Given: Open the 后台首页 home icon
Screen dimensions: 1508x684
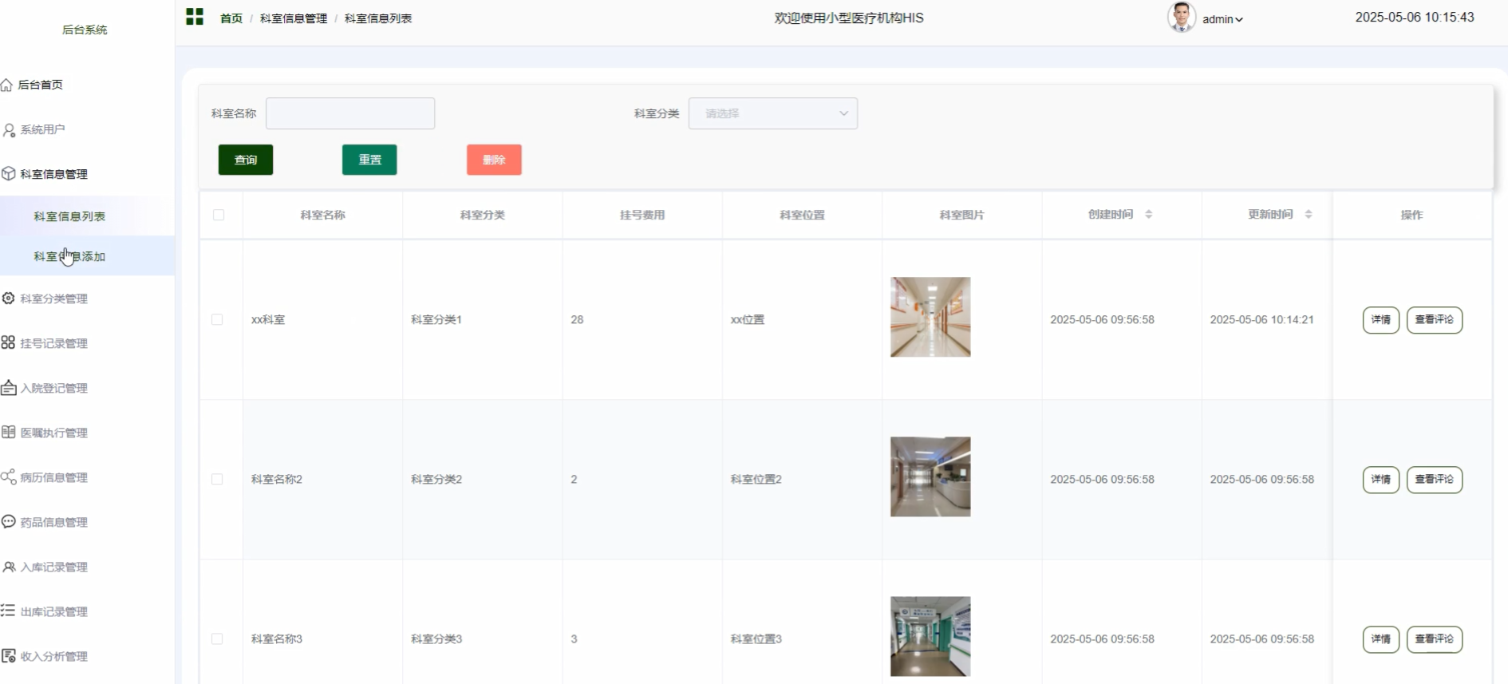Looking at the screenshot, I should (7, 85).
